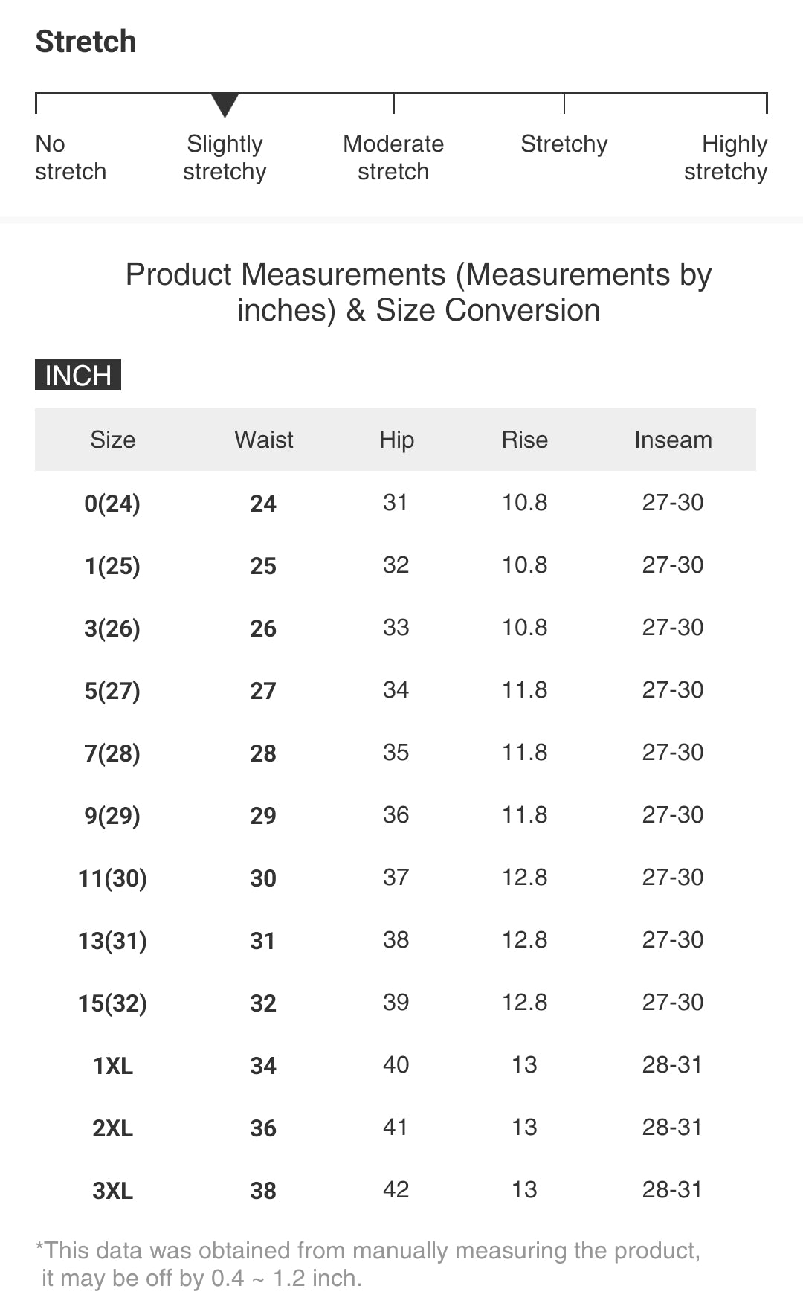803x1312 pixels.
Task: Click the 'No stretch' scale label
Action: (70, 157)
